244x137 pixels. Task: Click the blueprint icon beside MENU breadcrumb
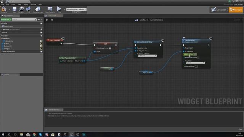click(x=136, y=20)
